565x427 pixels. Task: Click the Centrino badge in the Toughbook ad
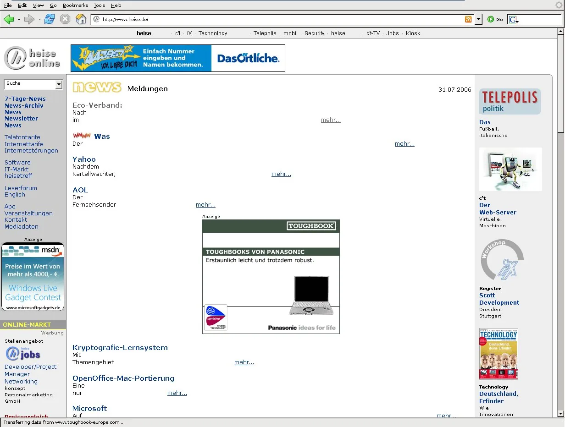pyautogui.click(x=216, y=318)
